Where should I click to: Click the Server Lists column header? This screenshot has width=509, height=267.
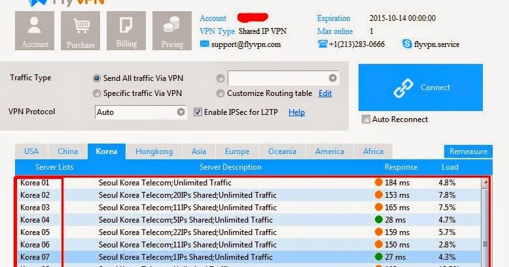54,167
